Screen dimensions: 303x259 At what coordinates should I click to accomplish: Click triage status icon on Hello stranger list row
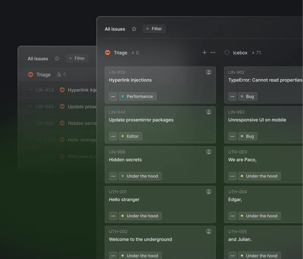click(x=62, y=140)
